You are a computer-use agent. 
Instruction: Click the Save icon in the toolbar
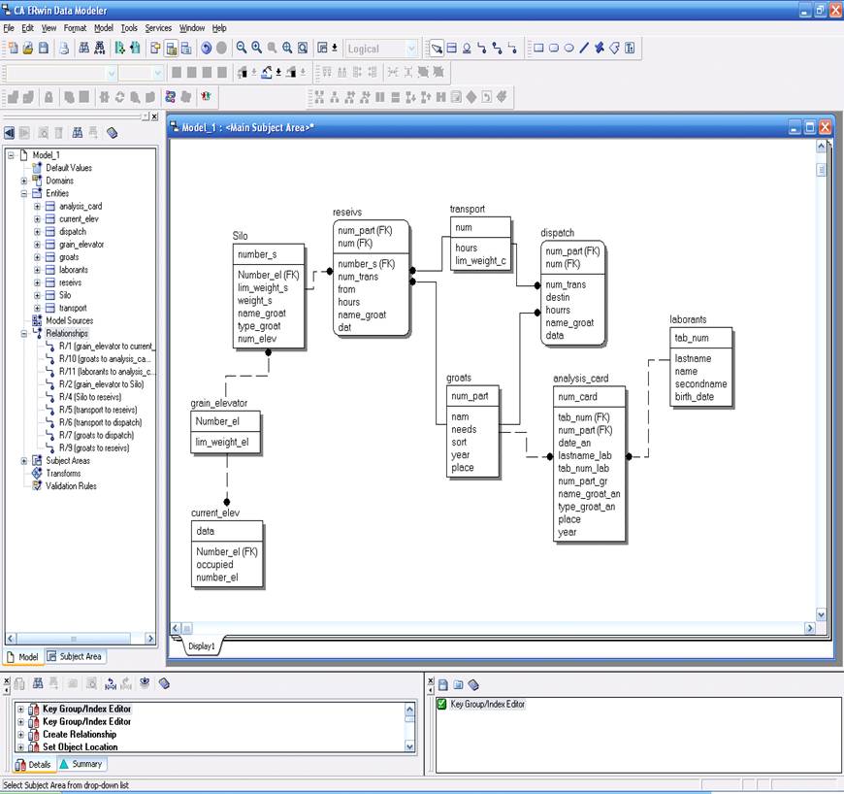click(44, 48)
